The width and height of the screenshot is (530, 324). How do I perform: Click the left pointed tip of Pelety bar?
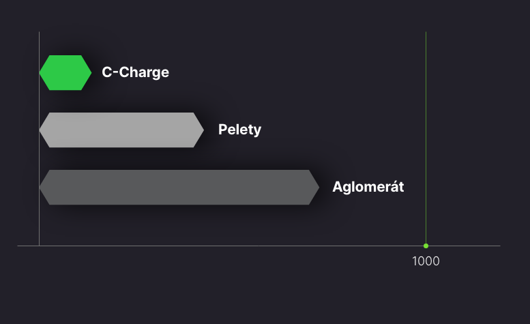pos(42,130)
